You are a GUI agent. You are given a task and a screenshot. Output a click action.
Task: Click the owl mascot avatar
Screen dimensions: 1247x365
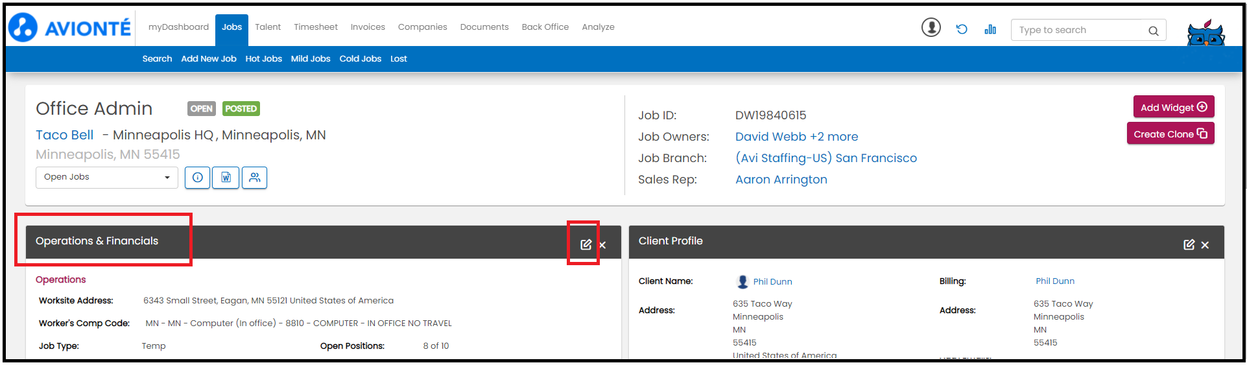(x=1206, y=32)
